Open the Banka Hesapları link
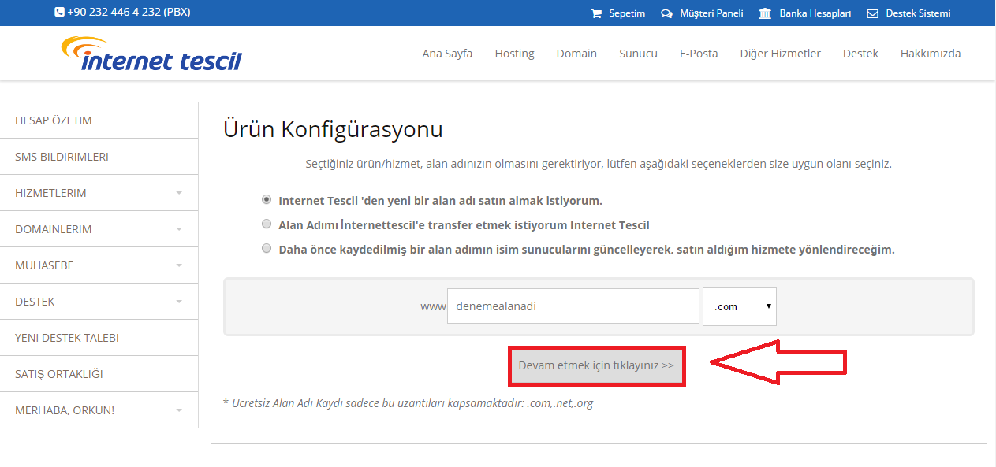This screenshot has height=467, width=996. [815, 13]
